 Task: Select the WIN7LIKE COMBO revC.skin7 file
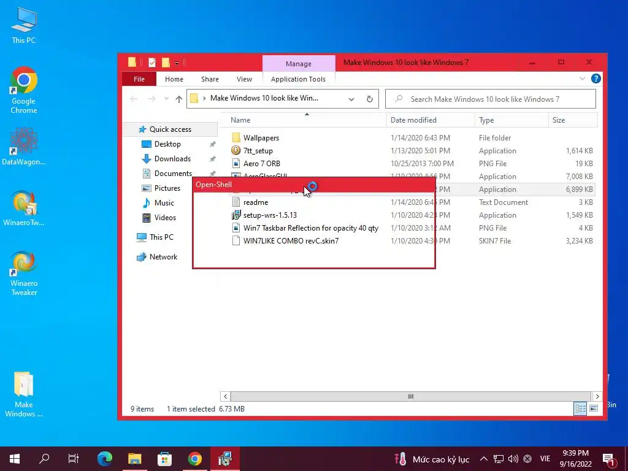pos(291,240)
